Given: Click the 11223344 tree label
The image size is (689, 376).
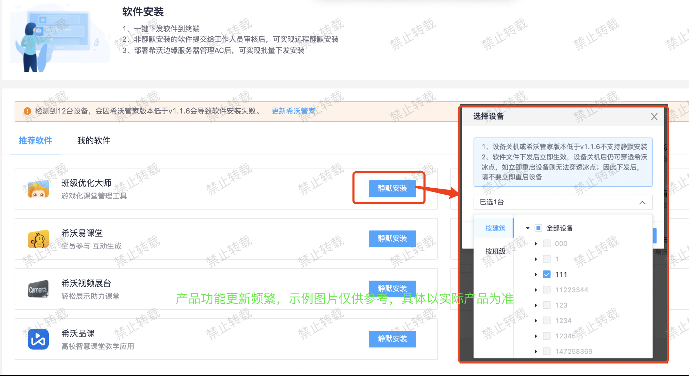Looking at the screenshot, I should 571,290.
